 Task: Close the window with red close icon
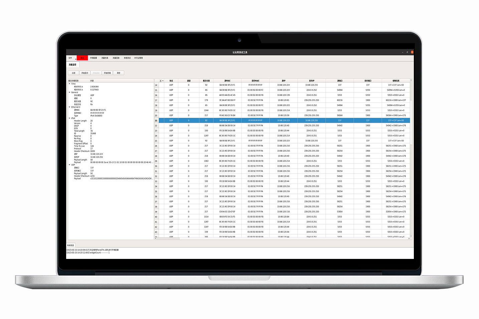[412, 52]
